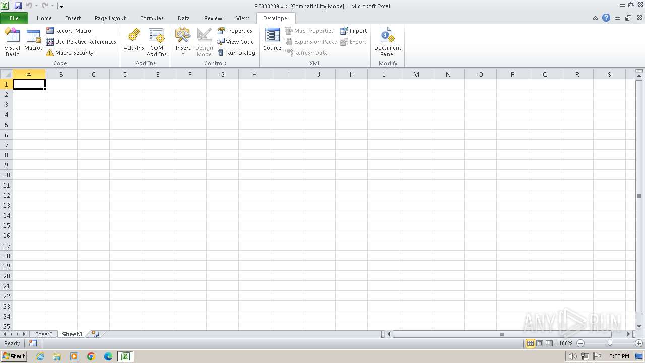Open the Windows Start menu
Screen dimensions: 645x363
(14, 356)
